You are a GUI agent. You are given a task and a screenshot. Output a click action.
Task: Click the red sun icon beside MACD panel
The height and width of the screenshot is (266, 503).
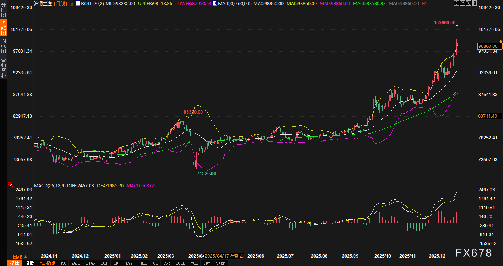click(11, 185)
